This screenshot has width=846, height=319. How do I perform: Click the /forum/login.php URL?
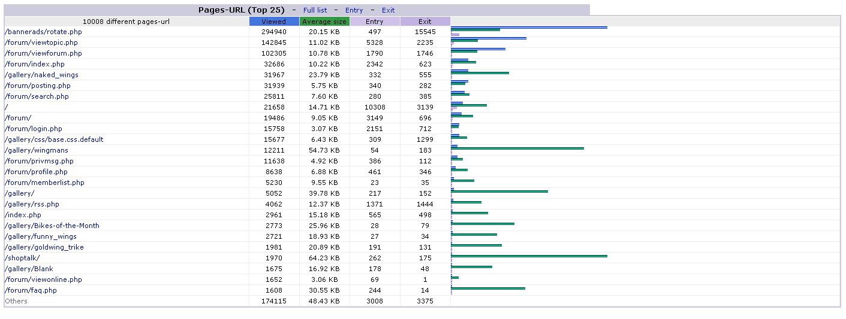click(33, 129)
